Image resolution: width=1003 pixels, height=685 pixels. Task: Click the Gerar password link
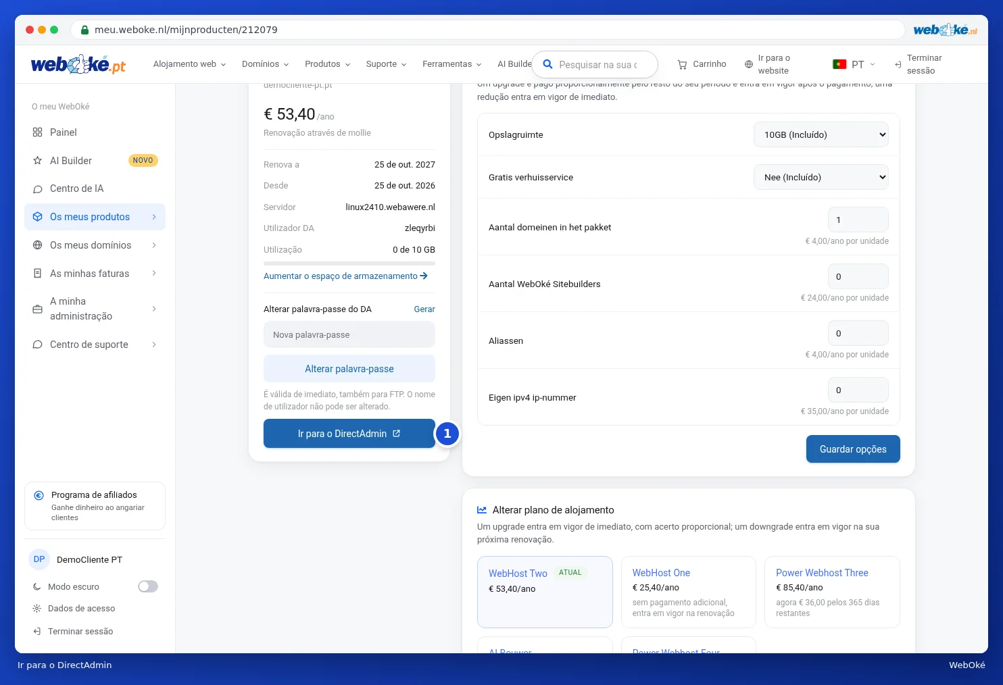[424, 309]
